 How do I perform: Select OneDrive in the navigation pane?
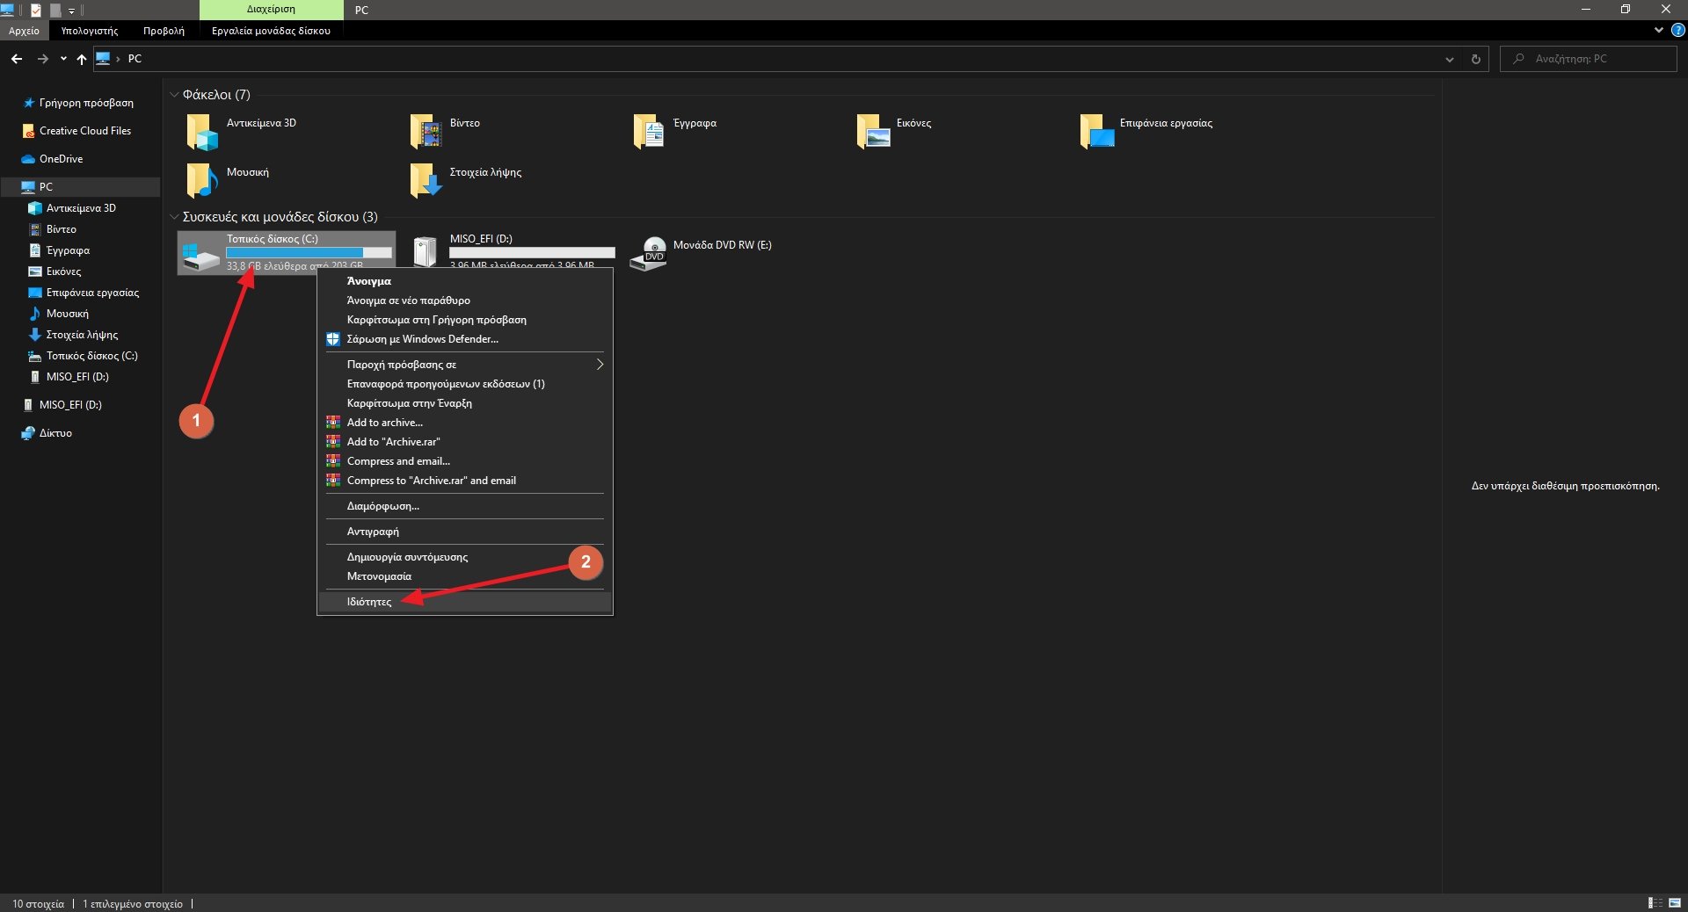(61, 159)
